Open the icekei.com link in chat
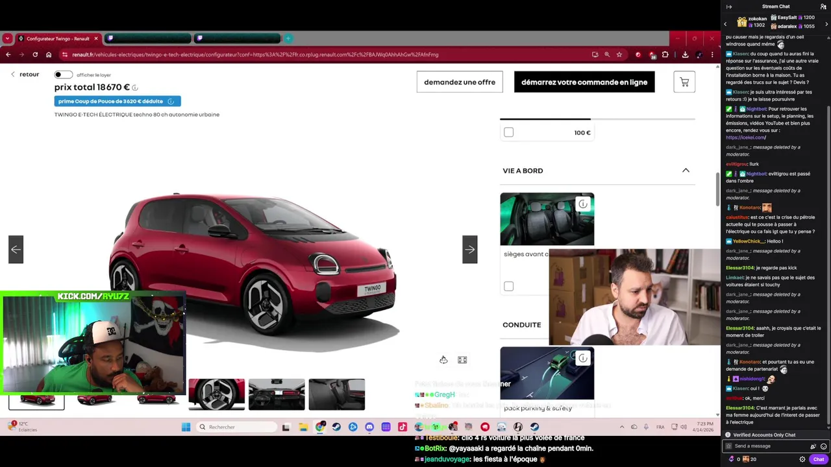831x467 pixels. (x=745, y=138)
